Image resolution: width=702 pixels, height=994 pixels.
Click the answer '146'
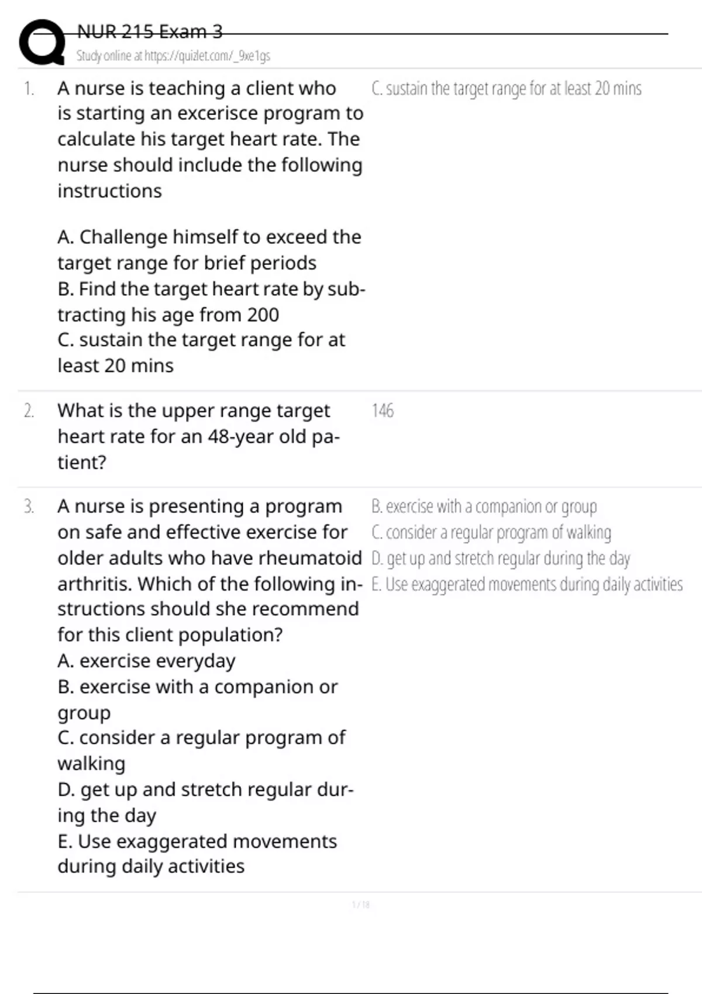[383, 411]
